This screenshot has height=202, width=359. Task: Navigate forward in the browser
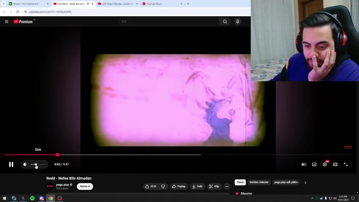pyautogui.click(x=11, y=12)
